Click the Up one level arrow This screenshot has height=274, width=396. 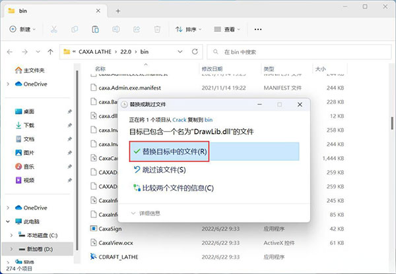click(50, 52)
